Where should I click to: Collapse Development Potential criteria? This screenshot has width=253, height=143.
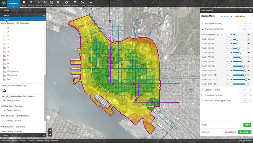coord(202,29)
